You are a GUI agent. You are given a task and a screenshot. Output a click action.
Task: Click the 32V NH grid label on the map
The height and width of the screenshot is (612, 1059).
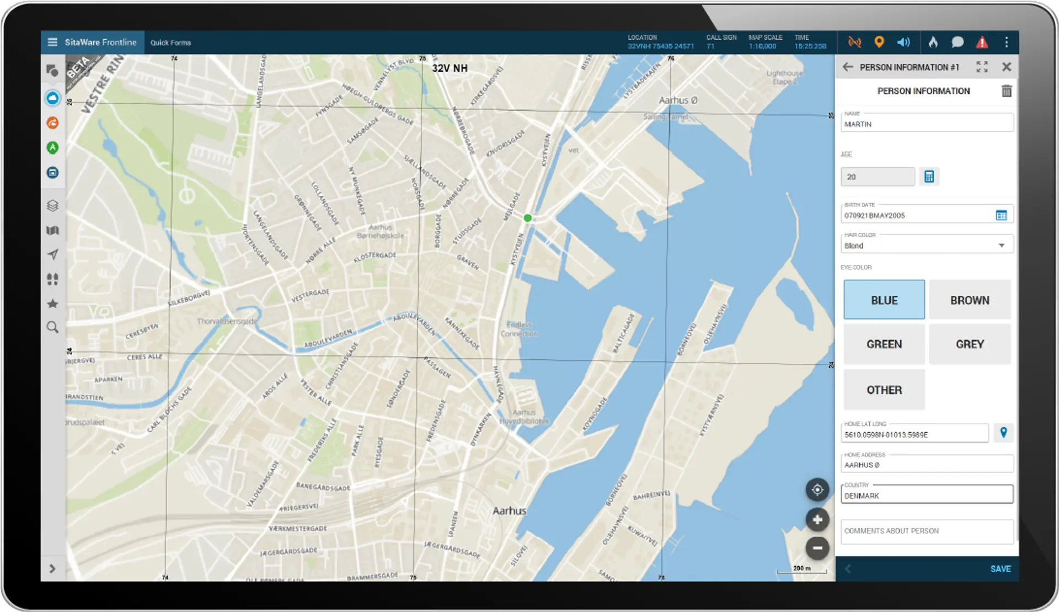click(x=450, y=68)
